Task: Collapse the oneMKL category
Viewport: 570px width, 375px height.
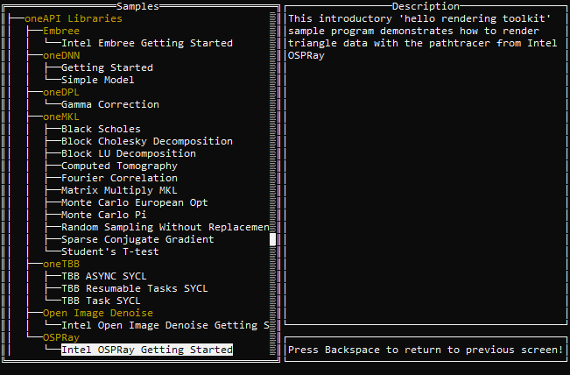Action: click(61, 117)
